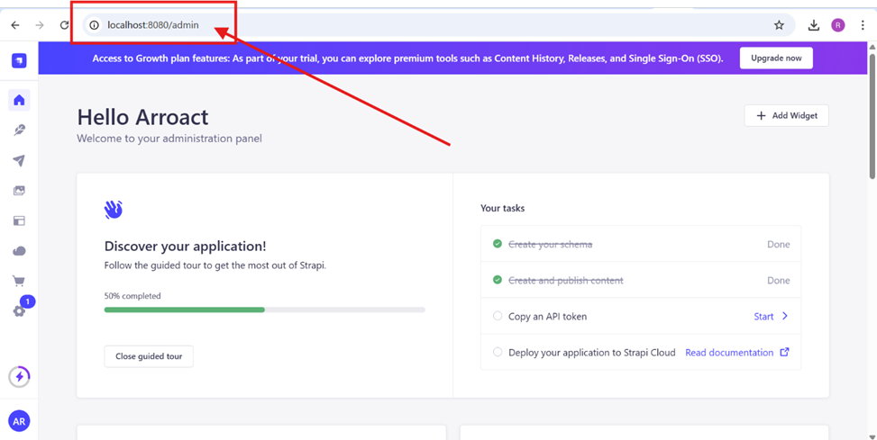This screenshot has height=440, width=877.
Task: Click the waving hand icon
Action: [x=114, y=210]
